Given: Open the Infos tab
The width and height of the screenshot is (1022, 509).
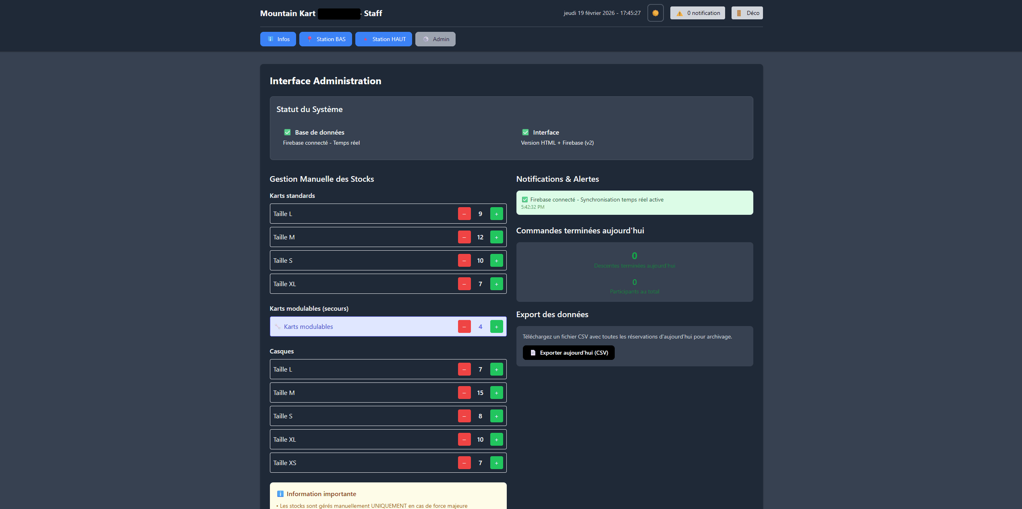Looking at the screenshot, I should 278,39.
